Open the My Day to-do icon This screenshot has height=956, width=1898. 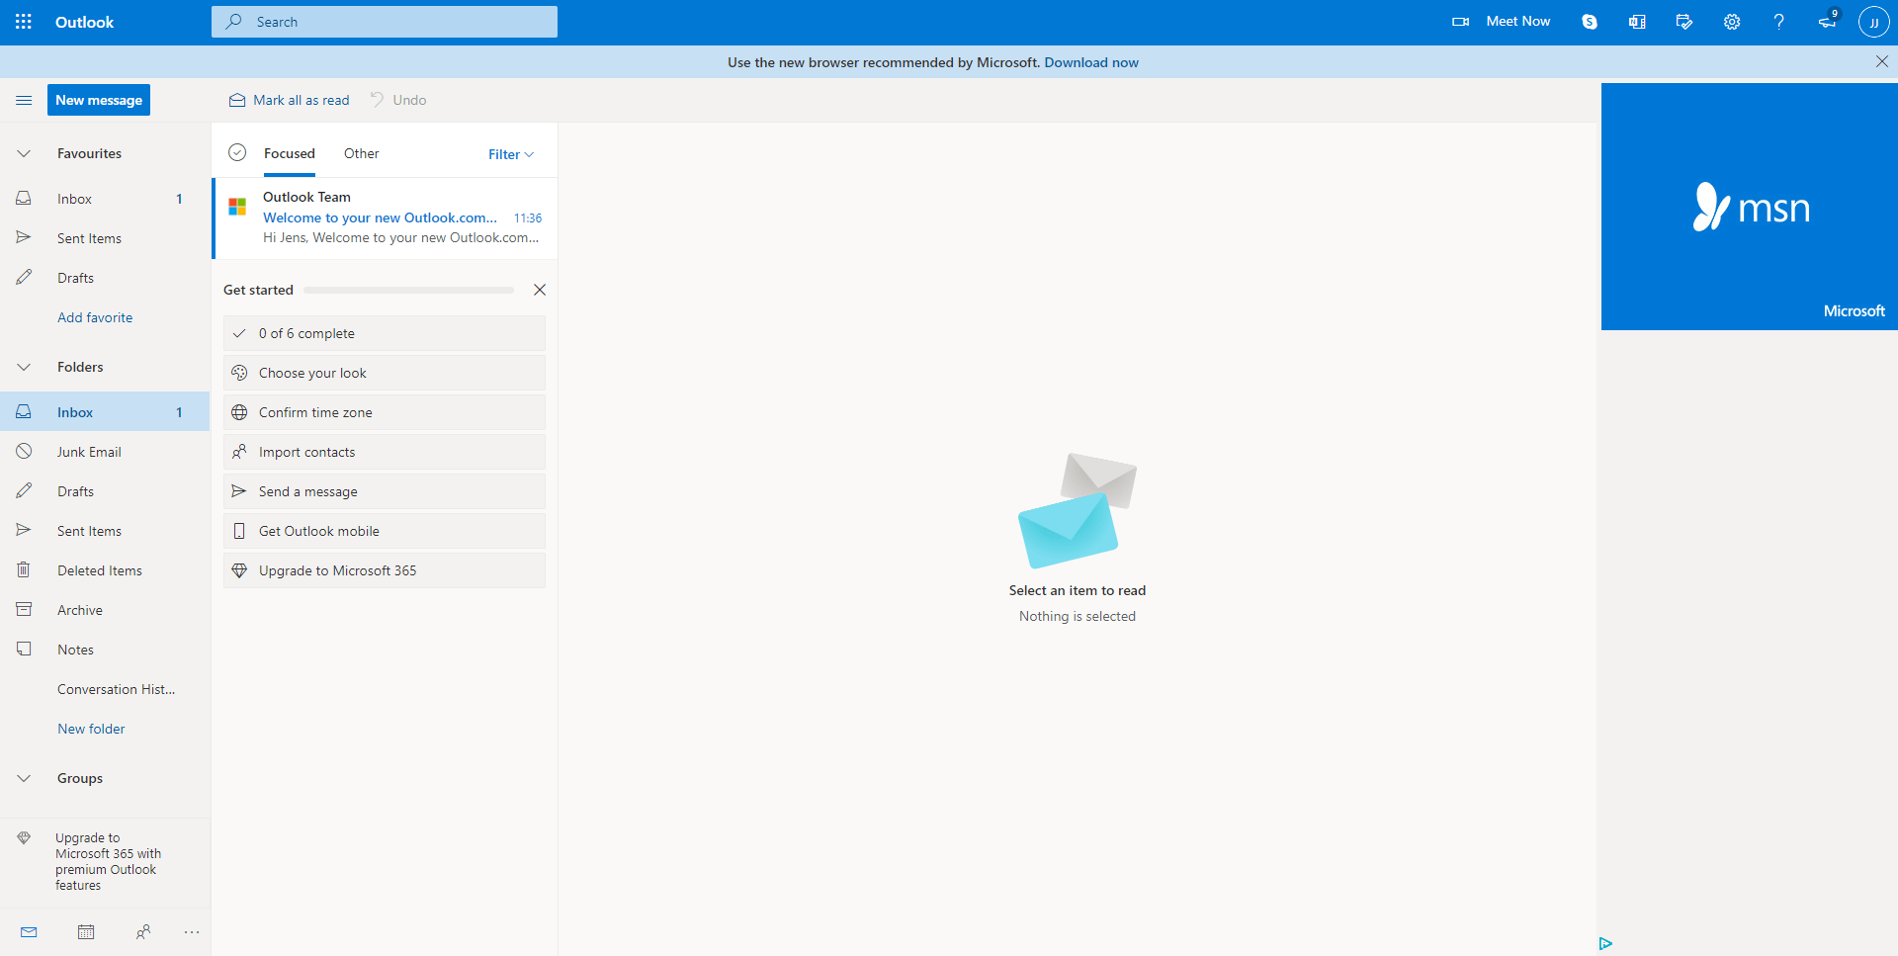point(1684,22)
